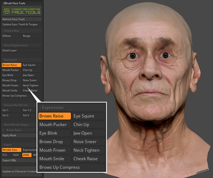Click the Brows Raise field under Mask Wrinkle Region
Viewport: 213px width, 178px height.
click(x=21, y=130)
